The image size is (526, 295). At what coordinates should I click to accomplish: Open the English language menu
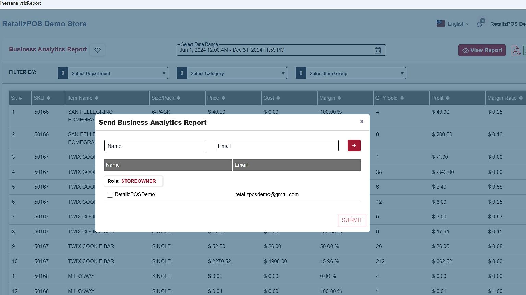click(x=458, y=24)
